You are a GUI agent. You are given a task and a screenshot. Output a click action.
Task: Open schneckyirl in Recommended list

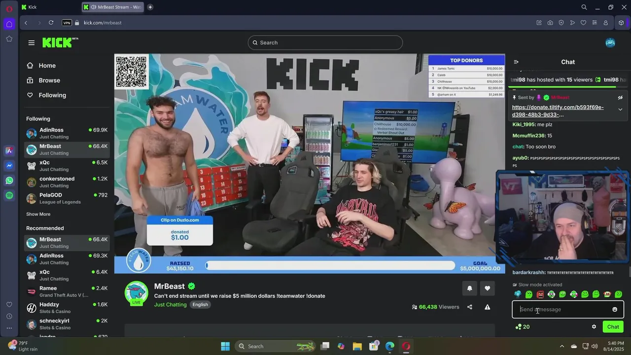[67, 324]
